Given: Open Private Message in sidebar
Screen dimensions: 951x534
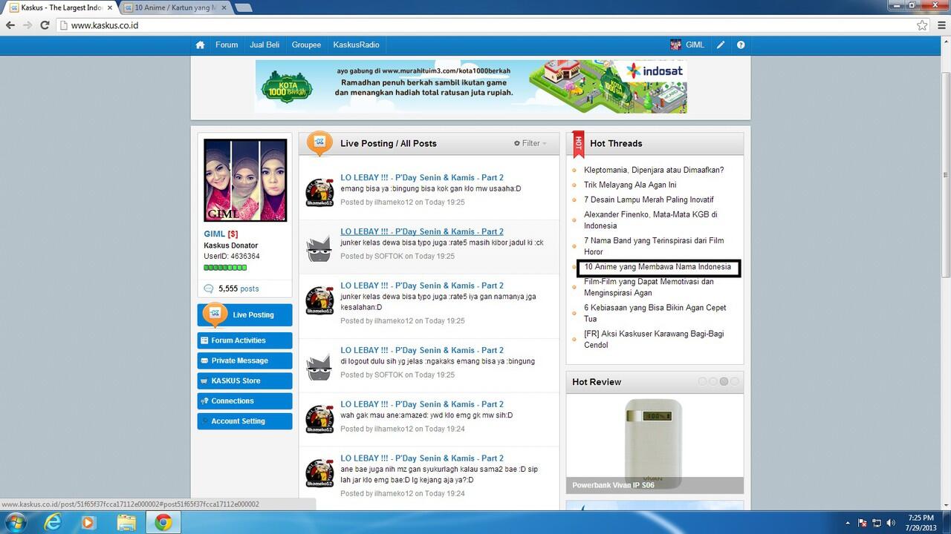Looking at the screenshot, I should pyautogui.click(x=244, y=360).
